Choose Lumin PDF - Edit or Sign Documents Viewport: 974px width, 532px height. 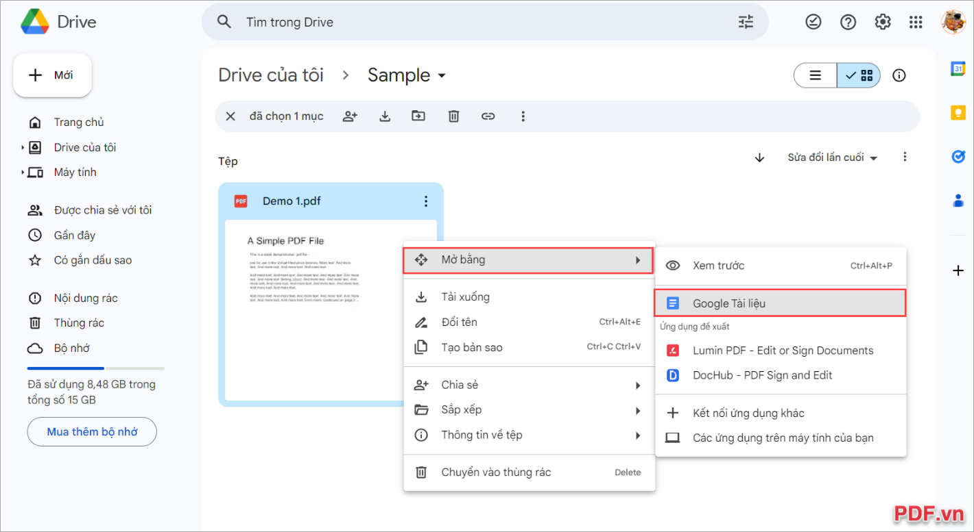point(781,351)
